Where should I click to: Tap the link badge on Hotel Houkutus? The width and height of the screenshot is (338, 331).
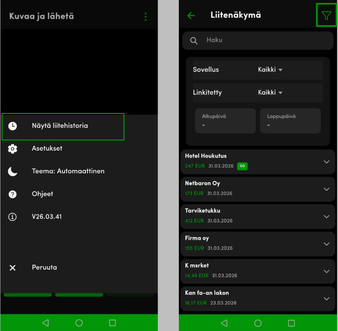point(242,166)
